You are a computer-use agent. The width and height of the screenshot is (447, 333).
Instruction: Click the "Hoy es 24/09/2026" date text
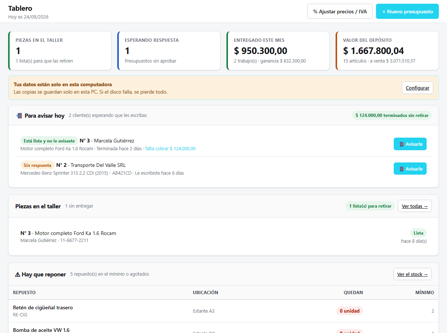(28, 17)
